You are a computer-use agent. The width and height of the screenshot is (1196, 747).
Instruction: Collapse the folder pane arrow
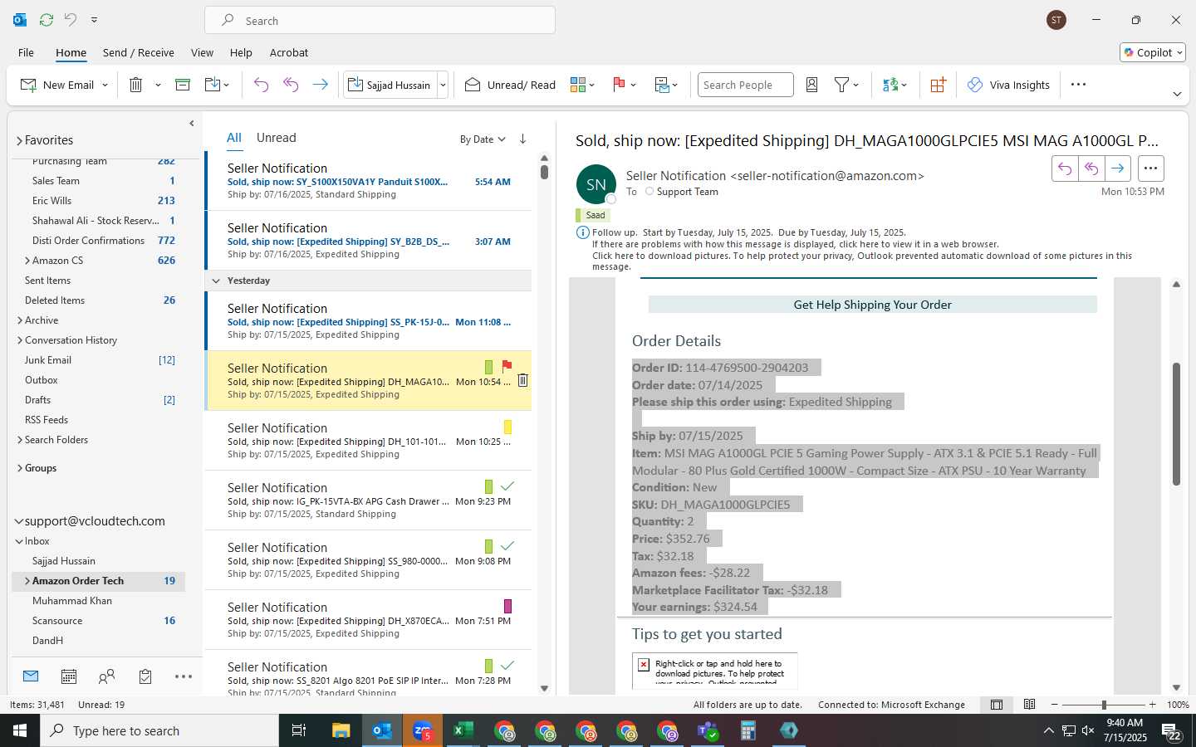(x=192, y=123)
